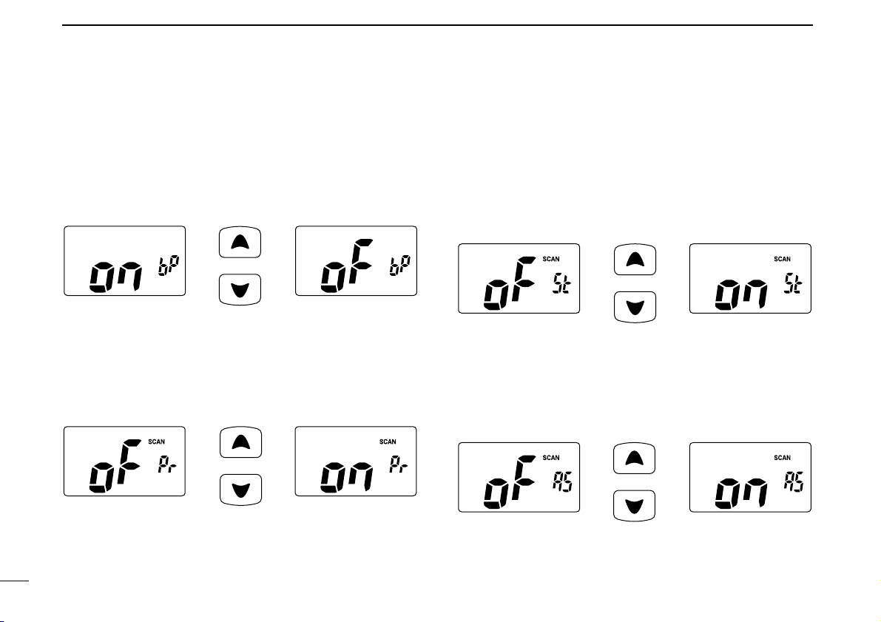Viewport: 881px width, 622px height.
Task: Click the SCAN indicator in the "on Pr" display
Action: tap(388, 442)
